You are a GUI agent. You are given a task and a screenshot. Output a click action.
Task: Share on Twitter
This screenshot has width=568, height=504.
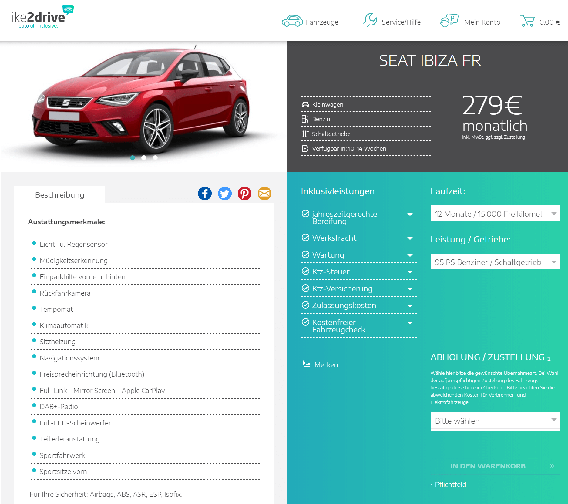click(x=225, y=193)
